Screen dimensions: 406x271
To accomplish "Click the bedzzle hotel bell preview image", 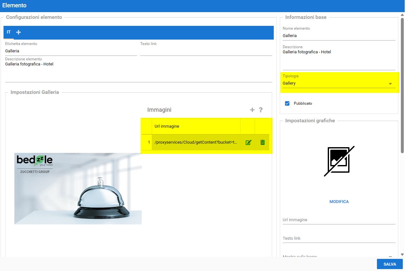I will [x=78, y=189].
